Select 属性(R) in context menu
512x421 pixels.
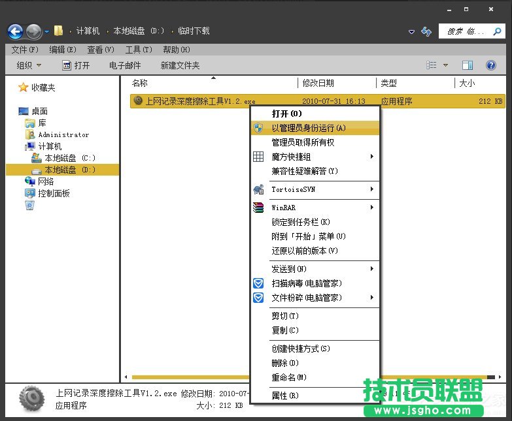285,396
